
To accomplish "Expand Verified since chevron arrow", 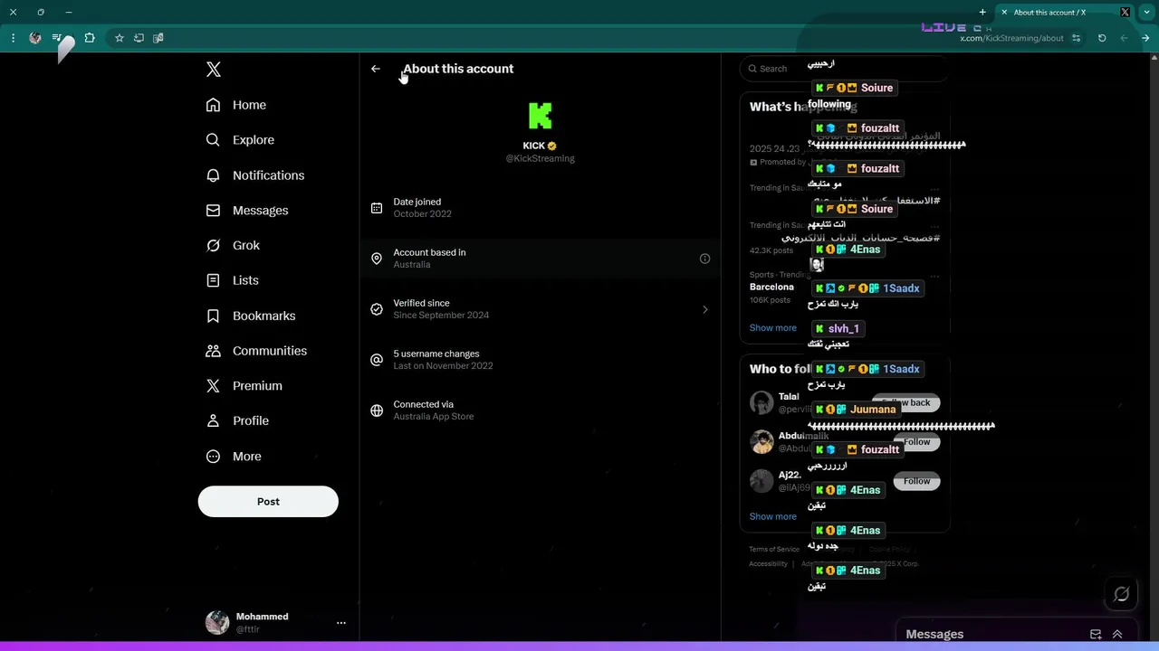I will [x=705, y=309].
